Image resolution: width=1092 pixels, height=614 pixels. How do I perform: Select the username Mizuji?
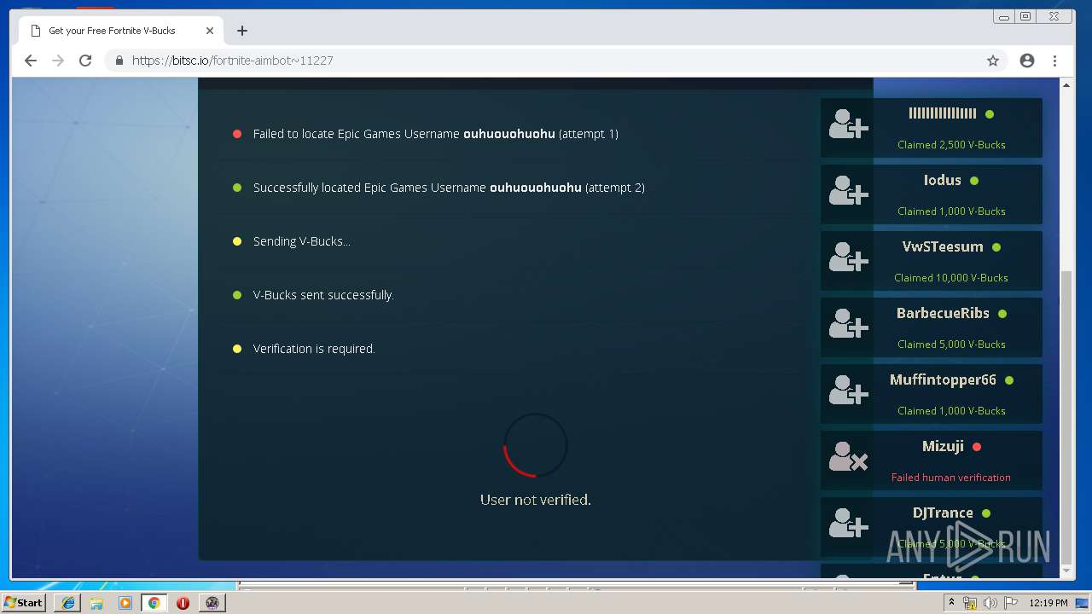[x=943, y=446]
